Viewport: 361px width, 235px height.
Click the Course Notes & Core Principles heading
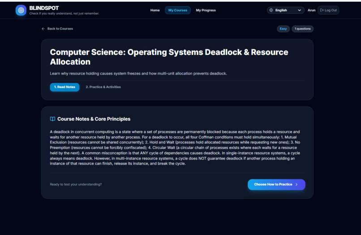click(x=94, y=119)
